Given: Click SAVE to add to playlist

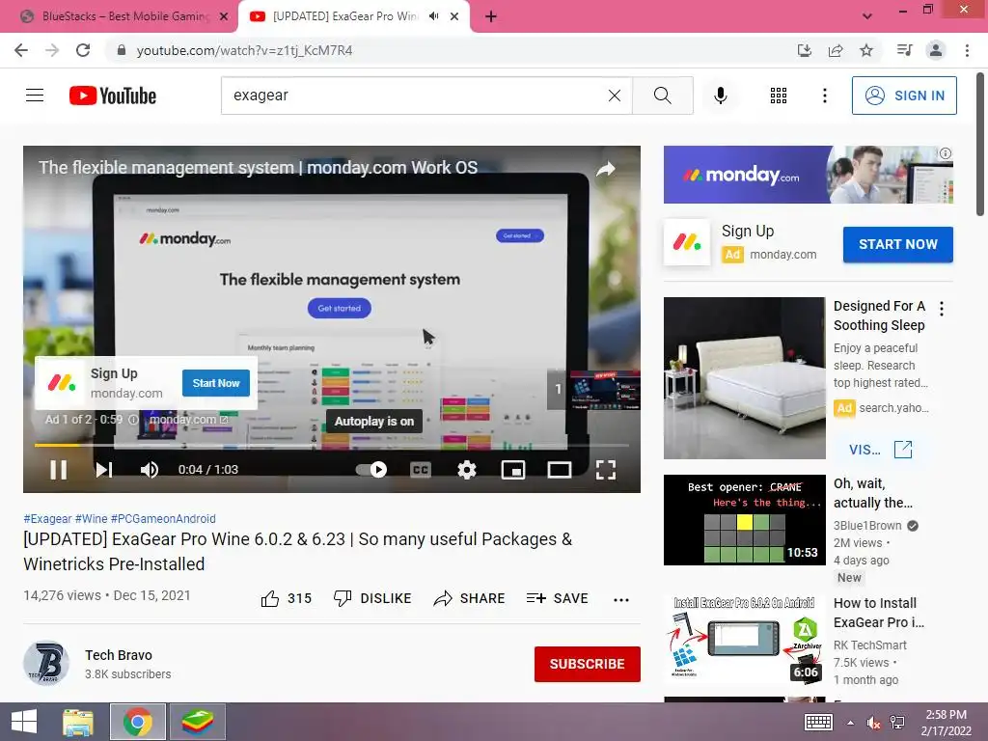Looking at the screenshot, I should point(558,598).
